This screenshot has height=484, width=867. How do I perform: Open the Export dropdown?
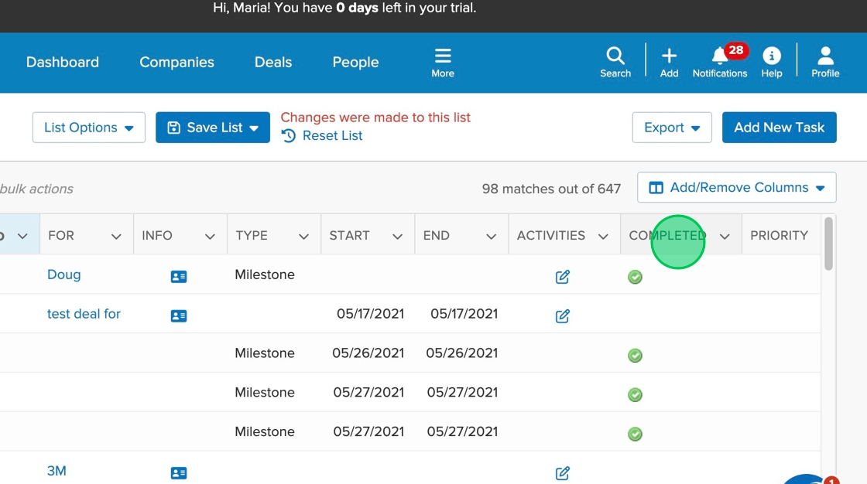click(x=672, y=128)
